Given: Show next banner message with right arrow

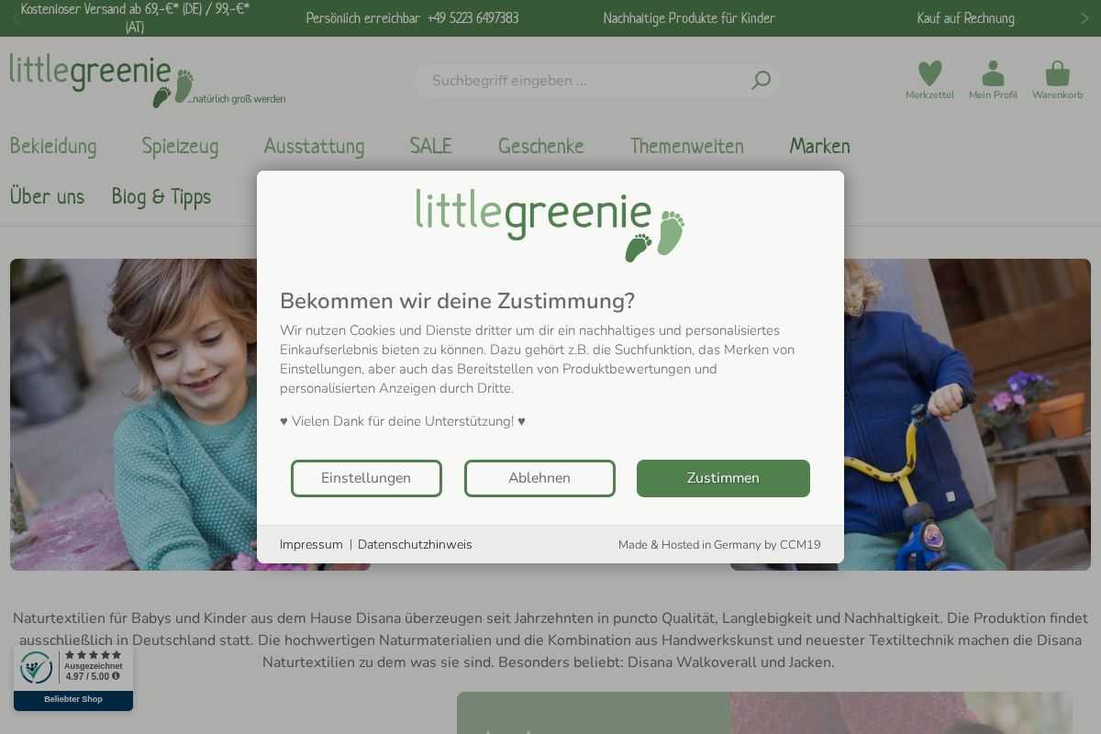Looking at the screenshot, I should (x=1085, y=18).
